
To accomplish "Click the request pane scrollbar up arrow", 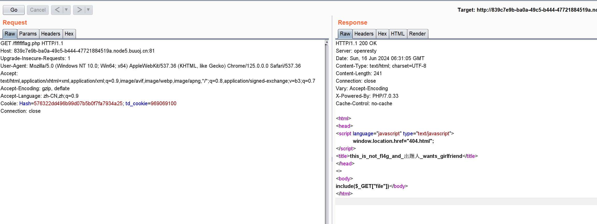I will click(x=327, y=42).
